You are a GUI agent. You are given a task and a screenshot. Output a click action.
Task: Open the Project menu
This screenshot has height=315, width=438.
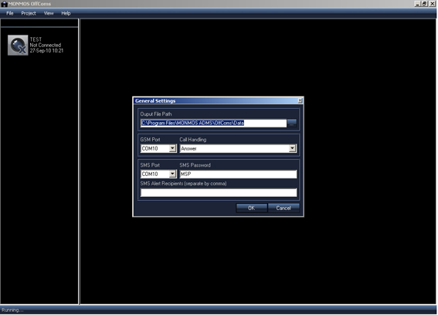click(x=29, y=13)
